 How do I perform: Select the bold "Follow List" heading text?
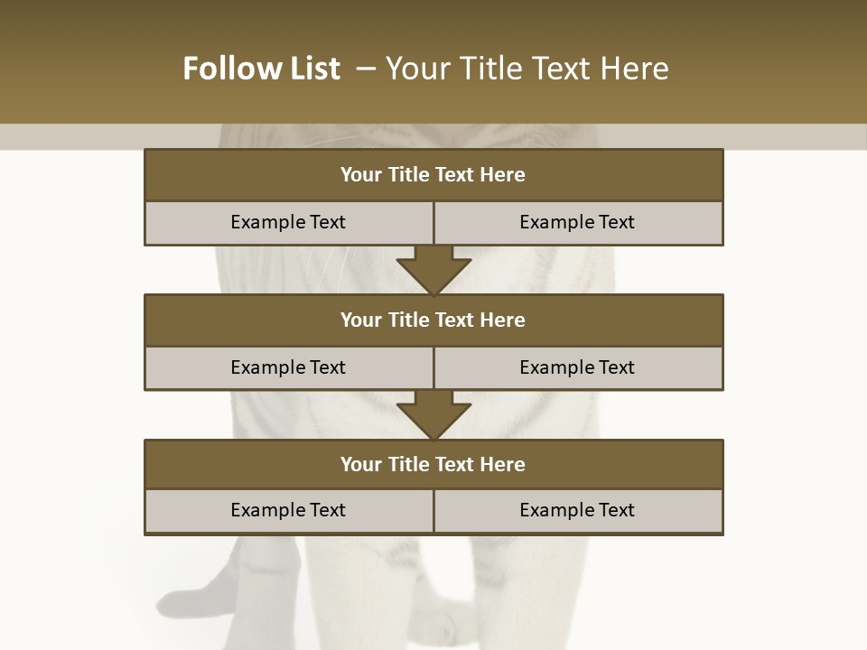coord(262,69)
